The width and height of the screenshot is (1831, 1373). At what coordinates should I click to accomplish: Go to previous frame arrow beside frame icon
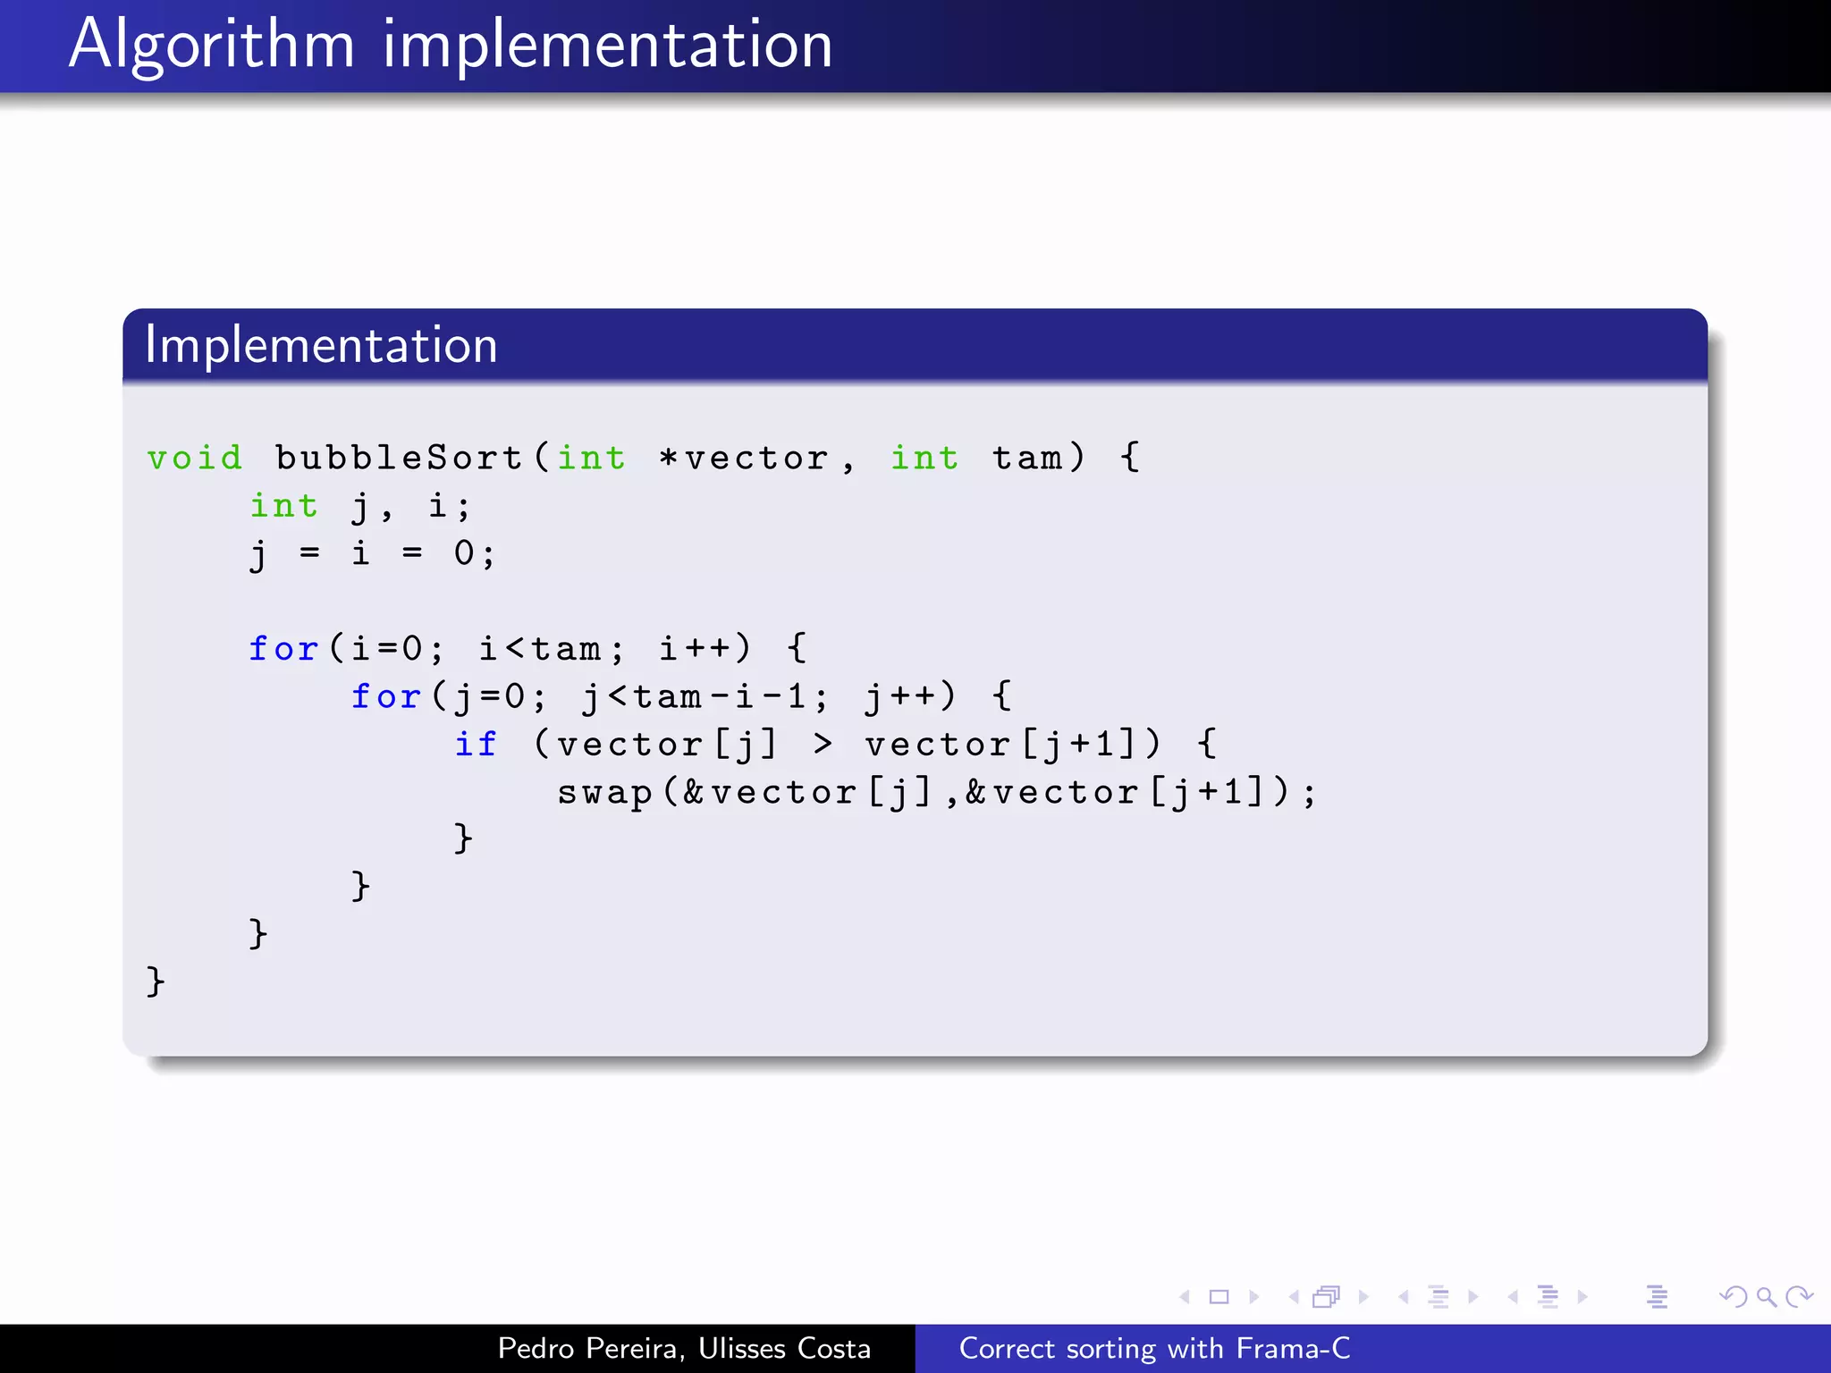[1295, 1296]
